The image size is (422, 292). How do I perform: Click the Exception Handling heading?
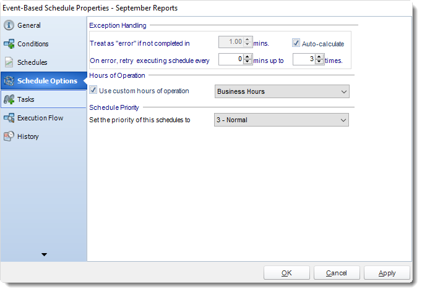pos(118,25)
